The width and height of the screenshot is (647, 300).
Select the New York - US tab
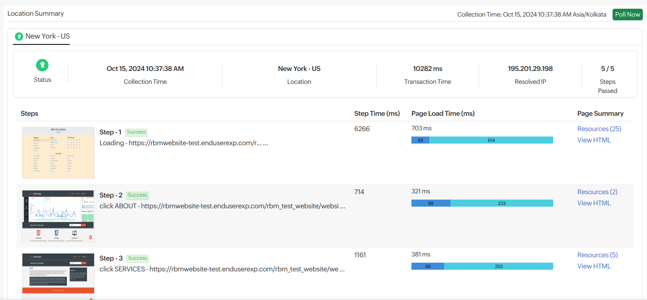point(47,37)
